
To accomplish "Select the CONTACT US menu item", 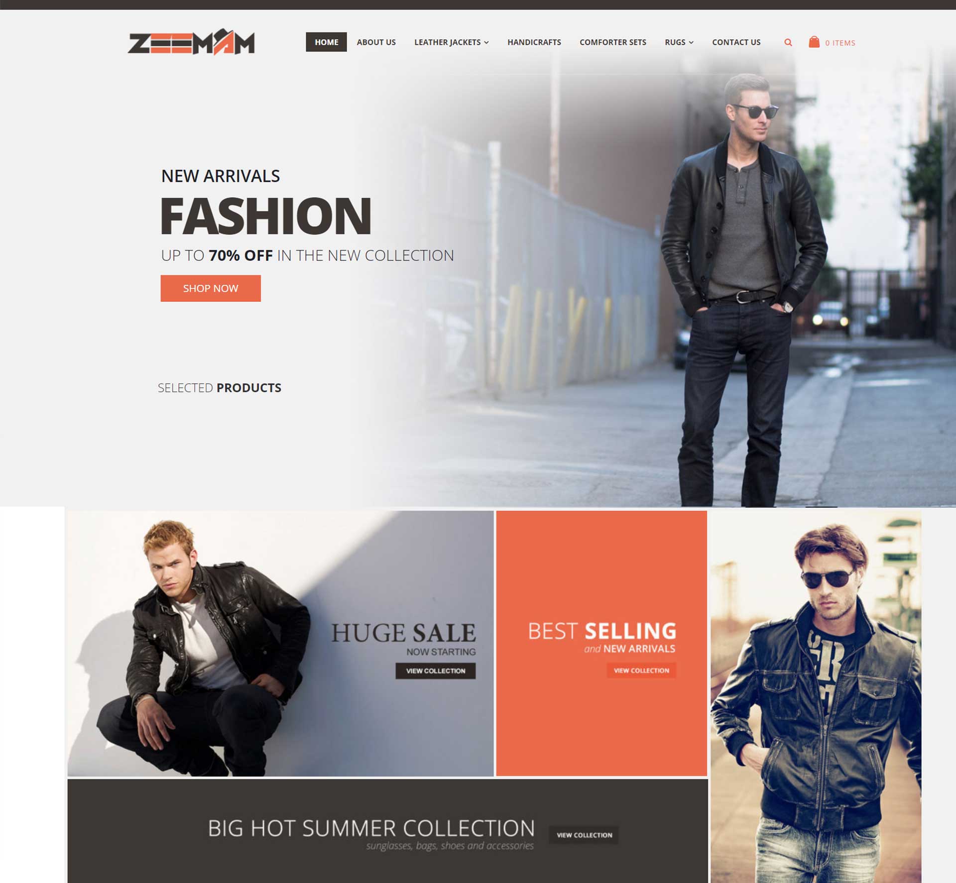I will [x=736, y=42].
